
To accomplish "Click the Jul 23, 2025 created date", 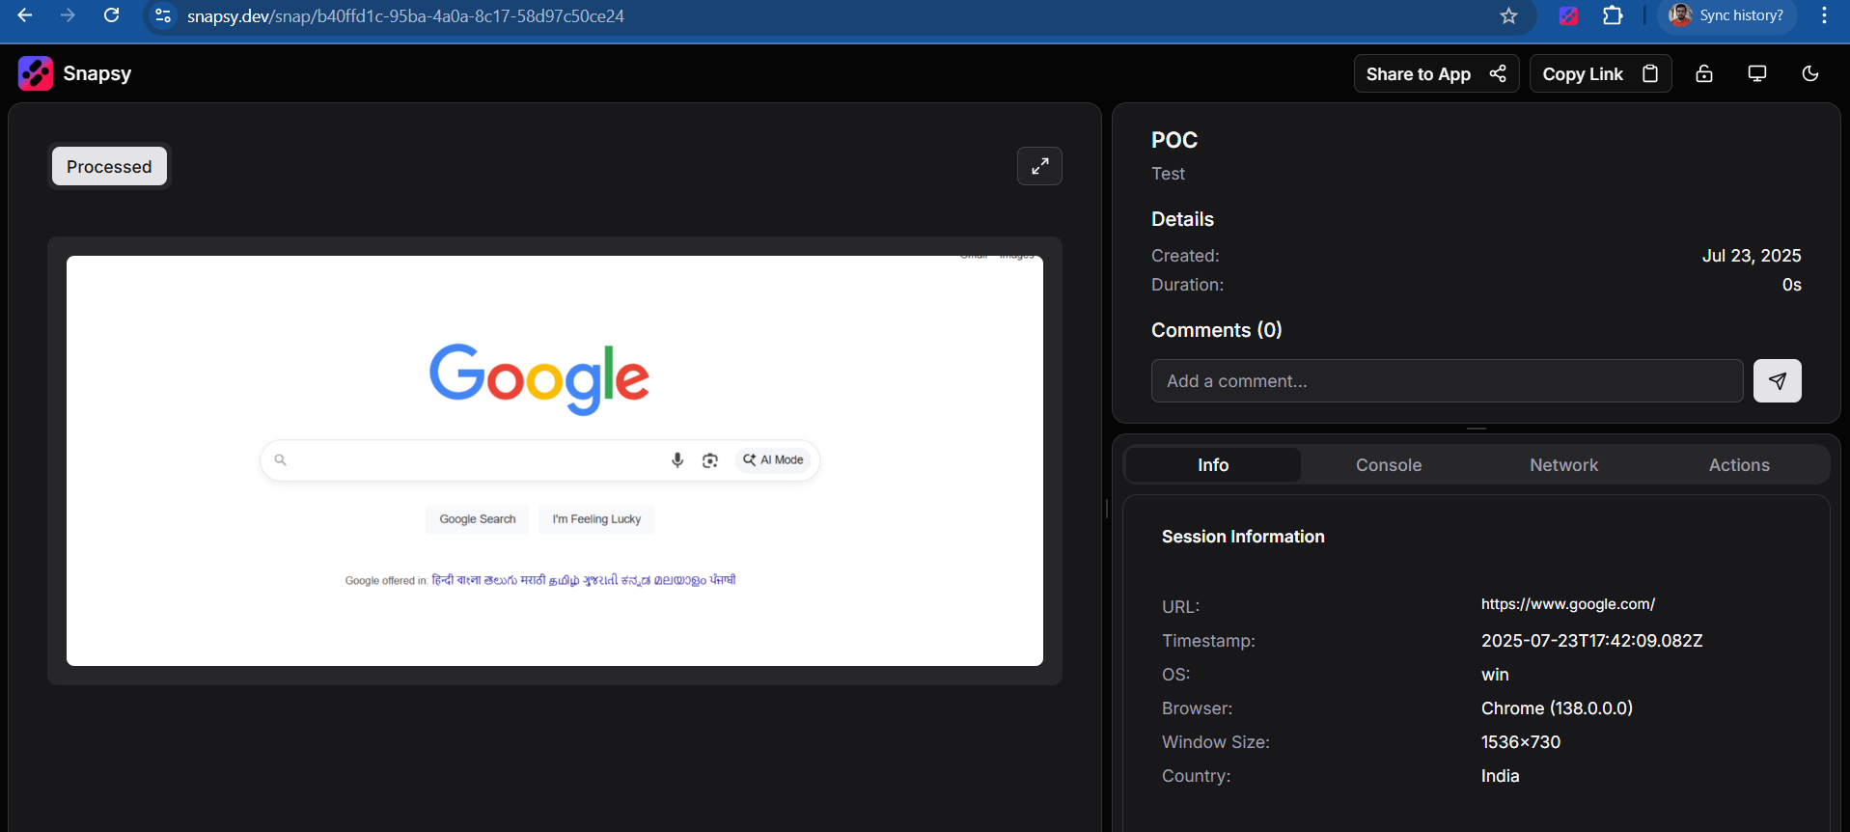I will (1752, 256).
